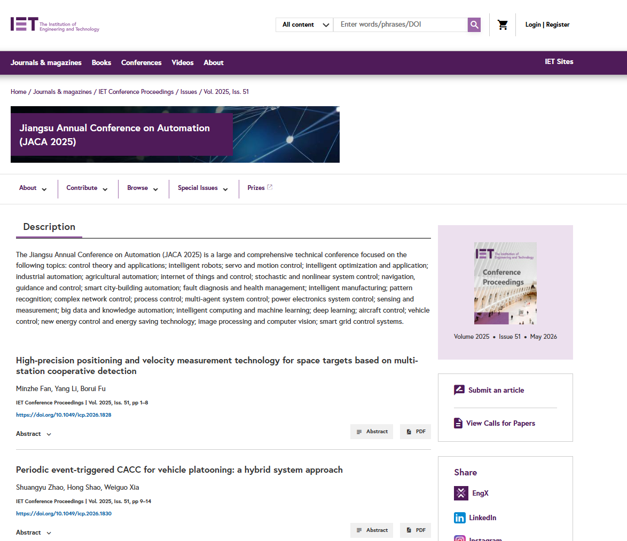The height and width of the screenshot is (541, 627).
Task: Open the Books menu item
Action: [101, 63]
